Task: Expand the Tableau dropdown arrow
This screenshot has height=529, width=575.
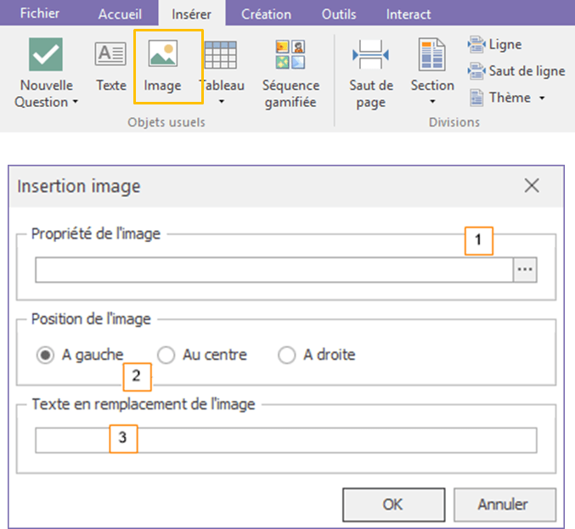Action: coord(221,102)
